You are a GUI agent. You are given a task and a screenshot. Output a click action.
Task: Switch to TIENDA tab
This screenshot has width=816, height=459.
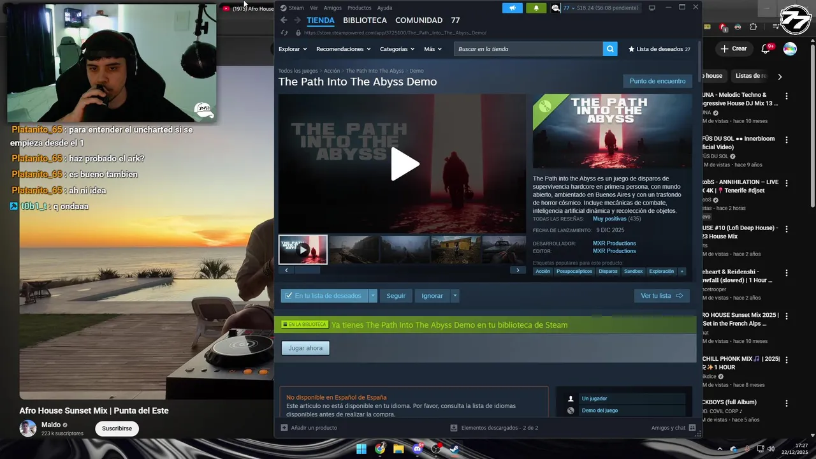[x=321, y=20]
